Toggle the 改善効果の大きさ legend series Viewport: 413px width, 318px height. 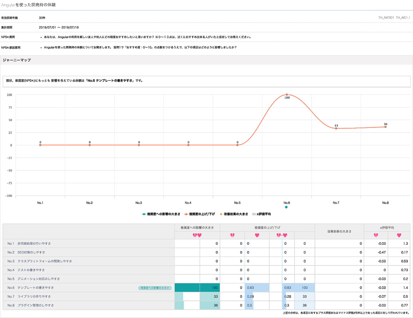click(x=234, y=214)
